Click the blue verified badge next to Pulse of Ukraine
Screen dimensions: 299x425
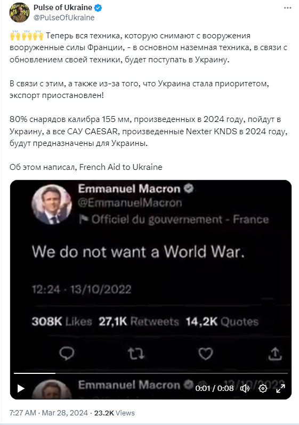pos(98,8)
